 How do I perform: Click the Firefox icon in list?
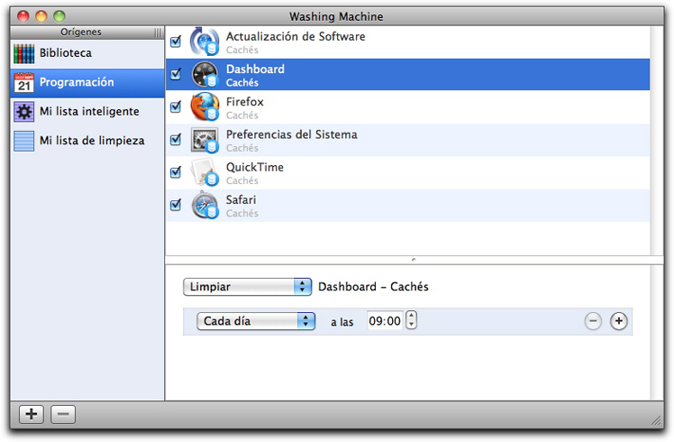point(205,106)
